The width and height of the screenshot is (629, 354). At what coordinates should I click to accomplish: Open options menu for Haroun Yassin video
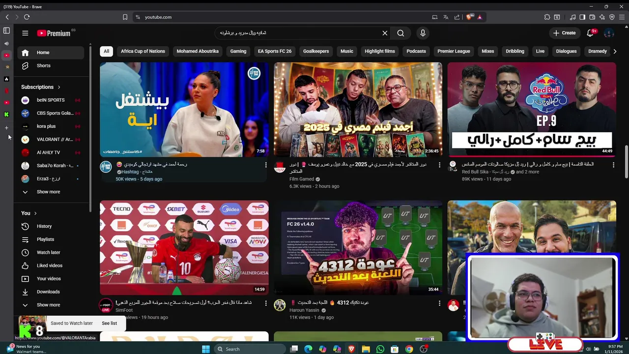(439, 303)
